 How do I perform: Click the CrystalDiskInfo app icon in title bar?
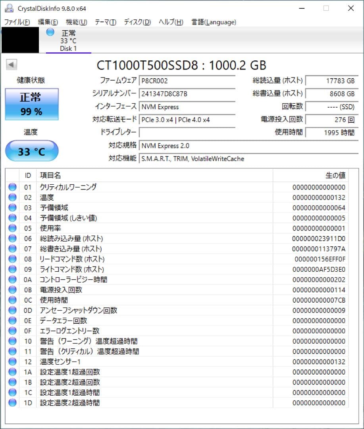click(9, 8)
